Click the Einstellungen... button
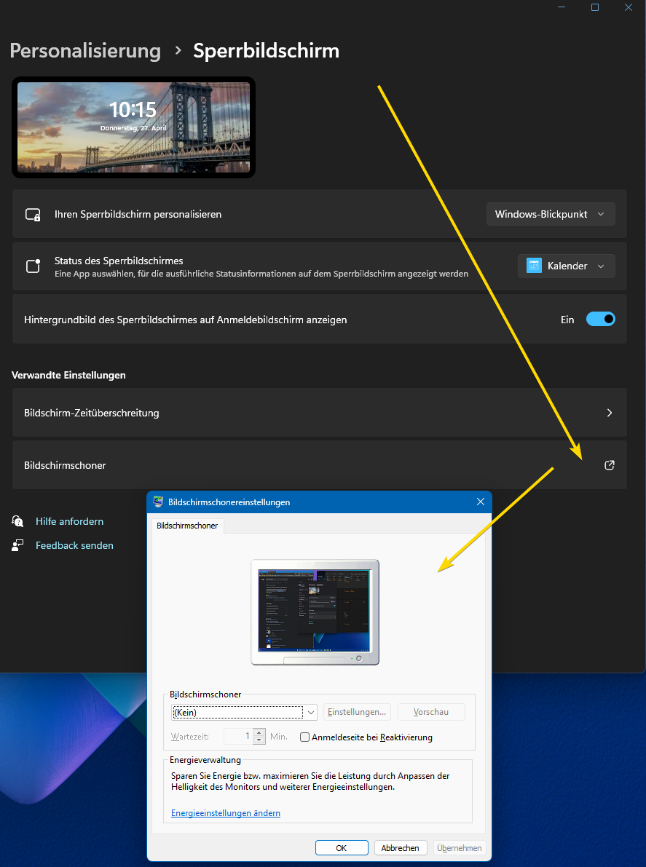Screen dimensions: 646x867 pos(357,712)
